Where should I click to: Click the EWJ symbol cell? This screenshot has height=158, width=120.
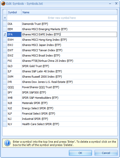pyautogui.click(x=14, y=45)
